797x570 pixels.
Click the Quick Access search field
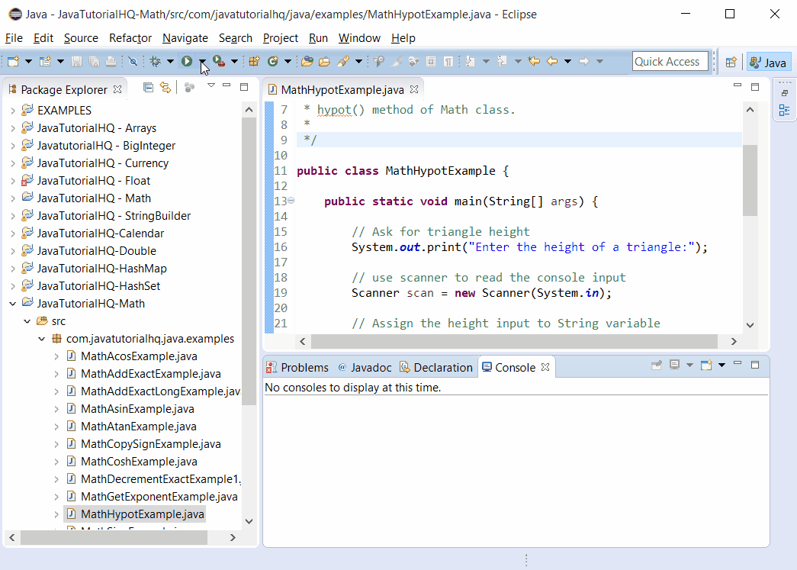click(670, 62)
